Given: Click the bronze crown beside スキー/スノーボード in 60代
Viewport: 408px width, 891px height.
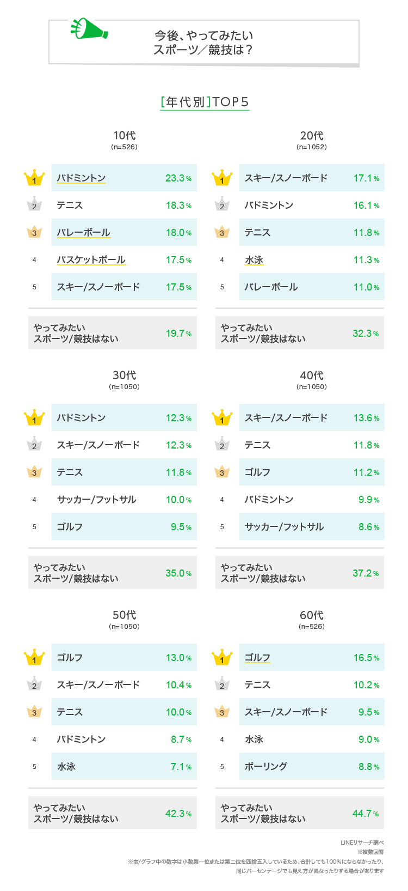Looking at the screenshot, I should click(x=221, y=712).
